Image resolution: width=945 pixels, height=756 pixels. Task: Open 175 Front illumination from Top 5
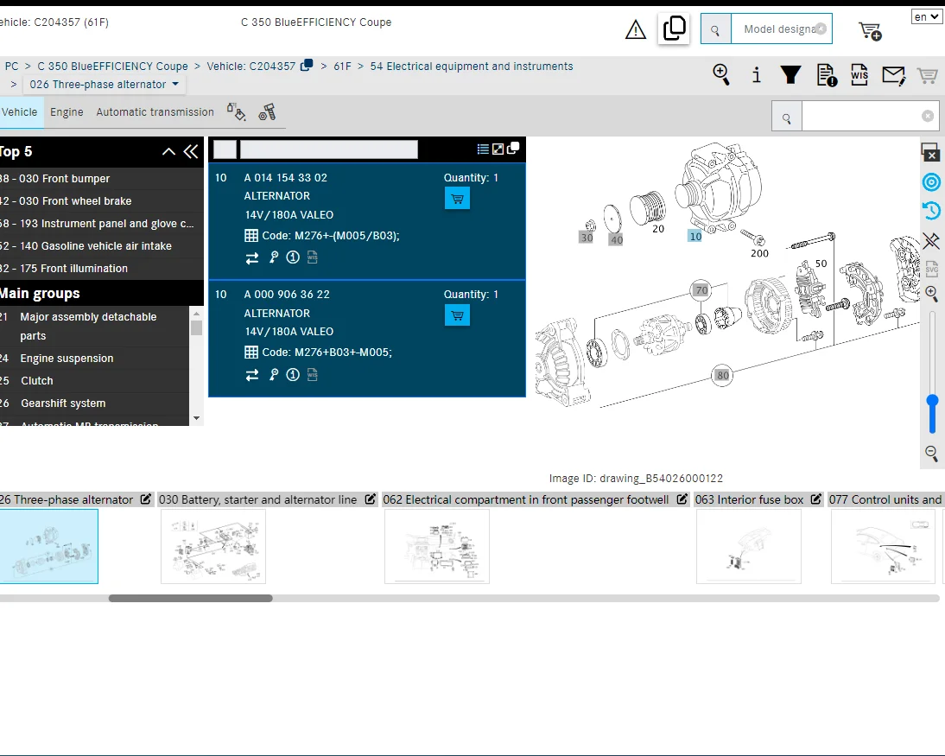(x=101, y=269)
